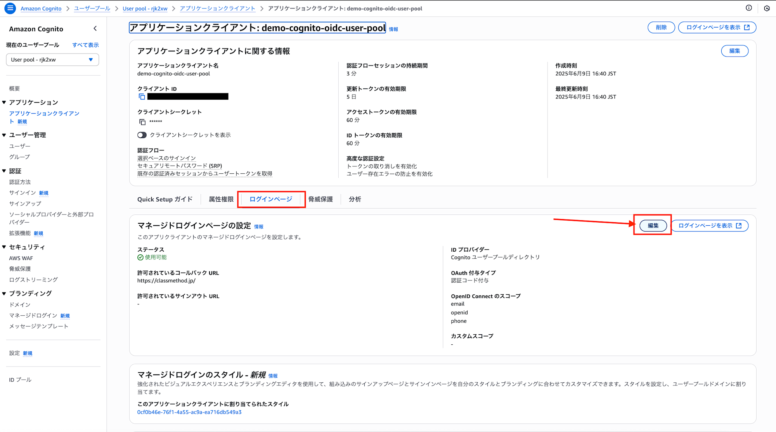The image size is (776, 432).
Task: Click the hexagon clock icon at top right
Action: pyautogui.click(x=767, y=8)
